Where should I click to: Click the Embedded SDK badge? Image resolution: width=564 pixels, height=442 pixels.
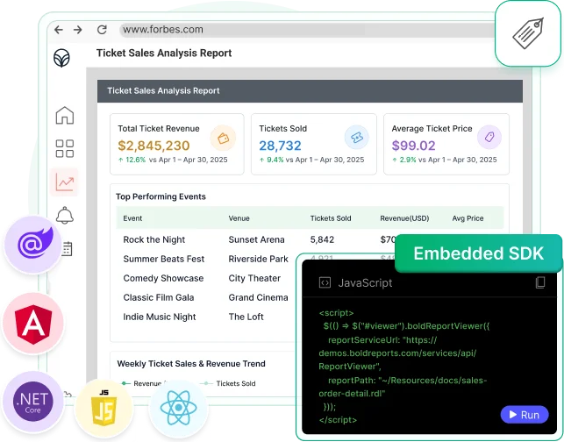478,253
